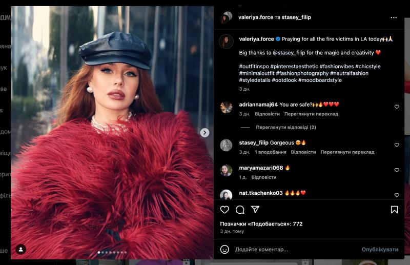Go to next photo with arrow
410x265 pixels.
coord(204,133)
